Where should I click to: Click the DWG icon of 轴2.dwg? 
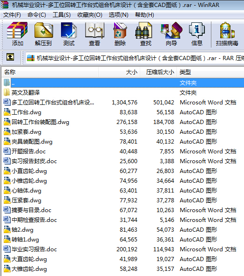[7, 229]
